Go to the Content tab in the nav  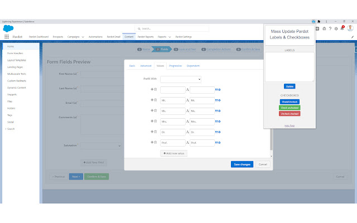pyautogui.click(x=129, y=37)
